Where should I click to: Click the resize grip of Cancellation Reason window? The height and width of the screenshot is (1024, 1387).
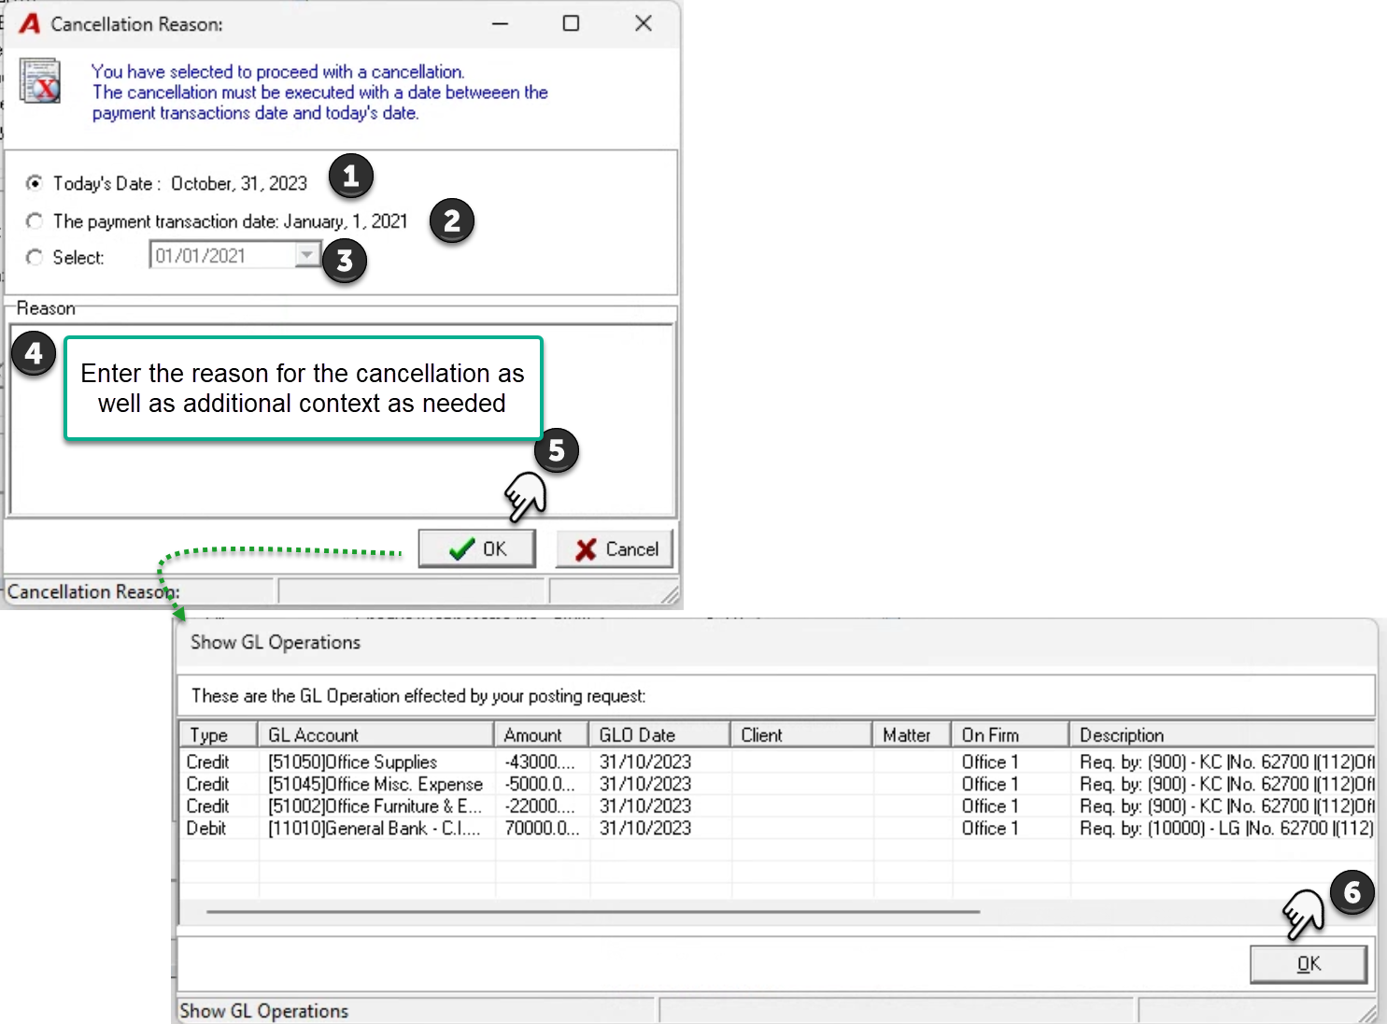pyautogui.click(x=670, y=595)
